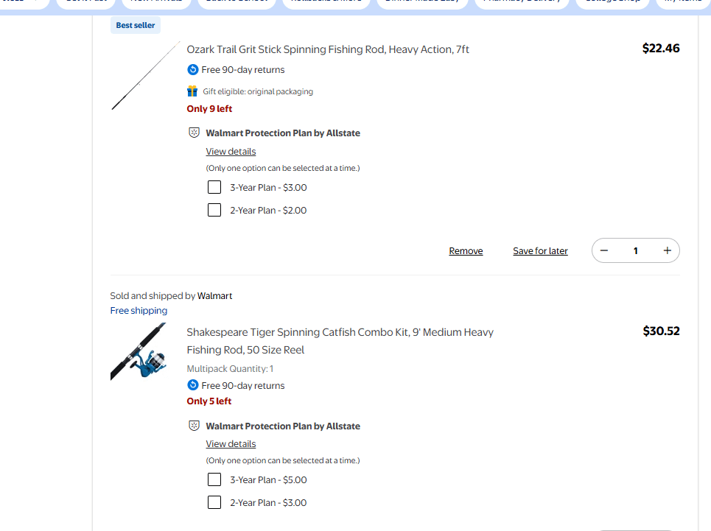
Task: Open the Ozark Trail fishing rod thumbnail
Action: (x=145, y=77)
